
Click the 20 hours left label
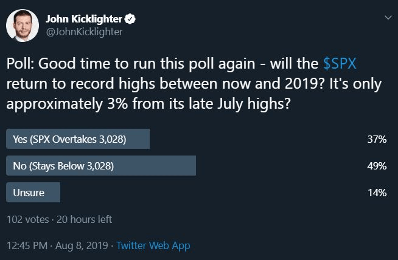[x=84, y=219]
